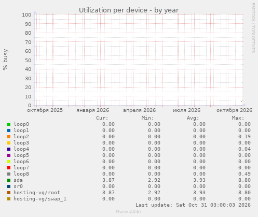Click the Max: column header
This screenshot has width=258, height=217.
point(238,118)
